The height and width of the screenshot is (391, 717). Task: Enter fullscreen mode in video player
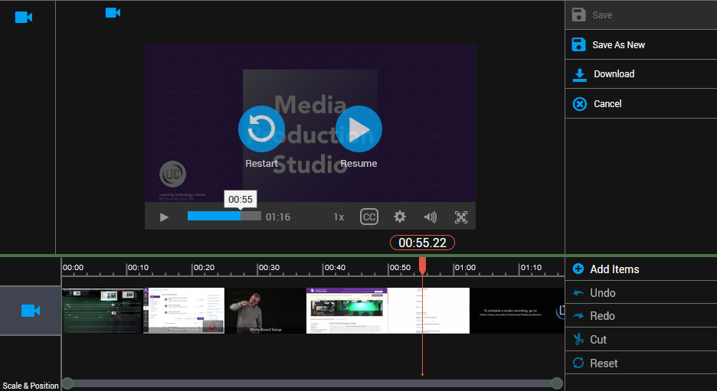pos(461,217)
